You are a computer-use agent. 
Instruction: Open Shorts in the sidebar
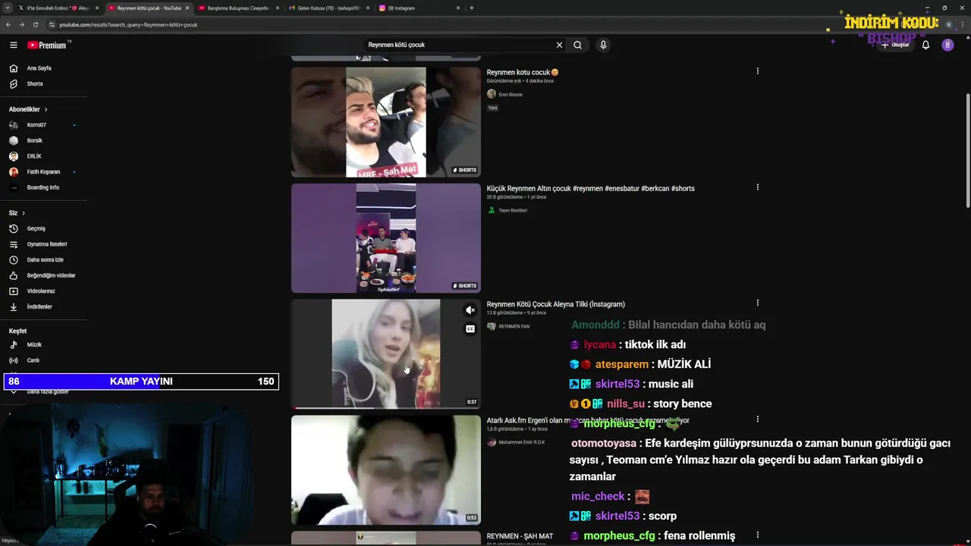(35, 84)
